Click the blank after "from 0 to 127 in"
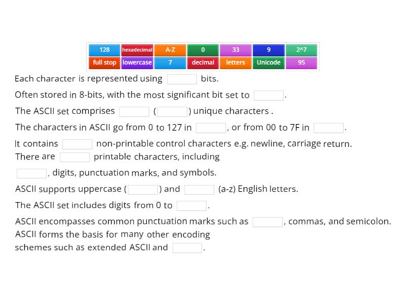 210,128
